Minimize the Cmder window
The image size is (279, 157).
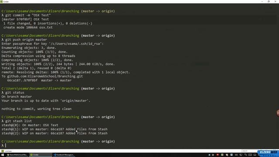[262, 2]
